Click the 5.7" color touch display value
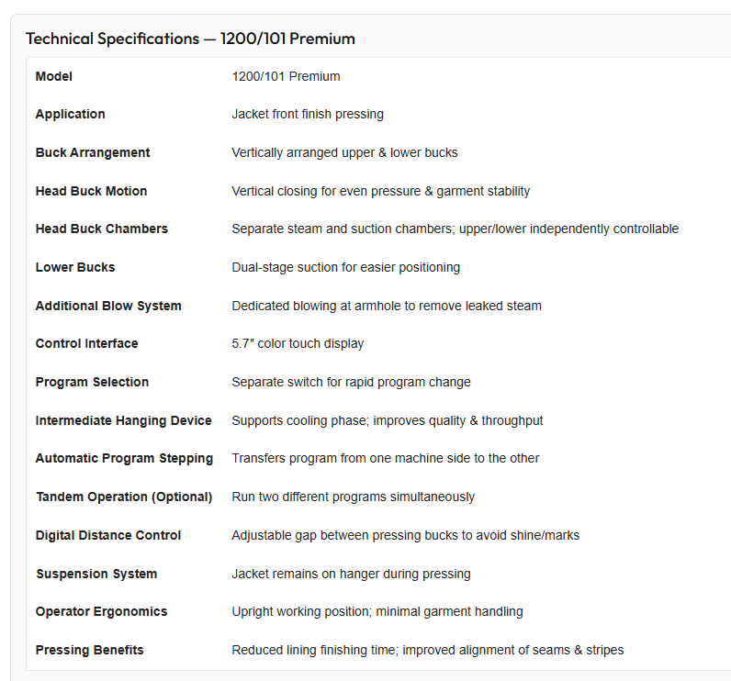 click(298, 344)
